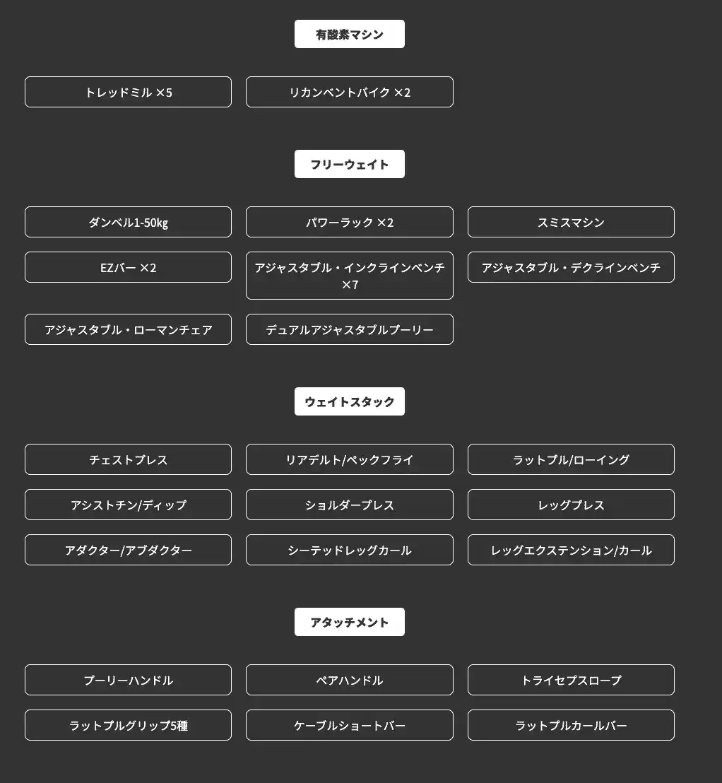
Task: Click アジャスタブル・インクラインベンチ ×7 box
Action: (349, 276)
